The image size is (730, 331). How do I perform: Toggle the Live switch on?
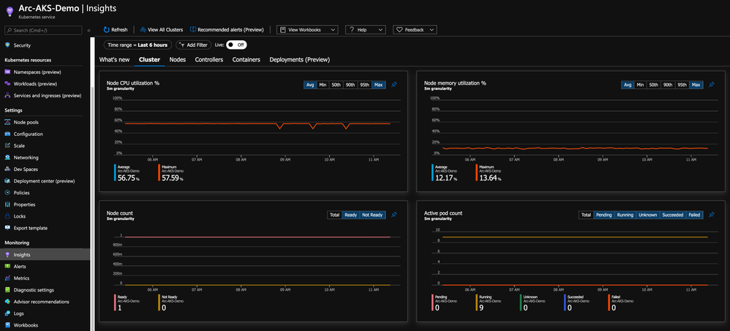pyautogui.click(x=236, y=45)
